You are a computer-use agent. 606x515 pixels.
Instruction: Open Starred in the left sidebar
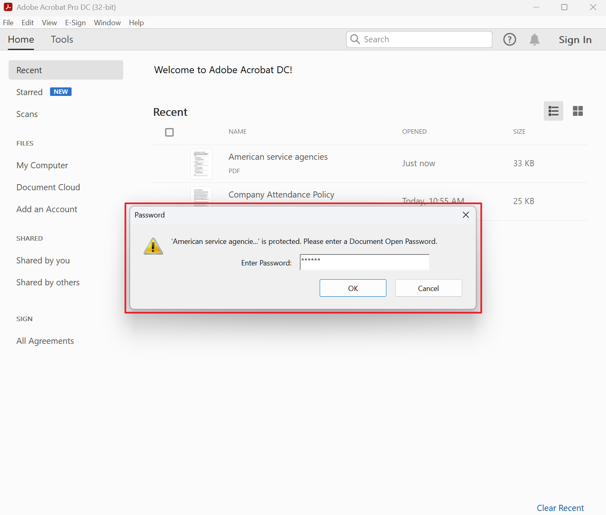point(29,92)
